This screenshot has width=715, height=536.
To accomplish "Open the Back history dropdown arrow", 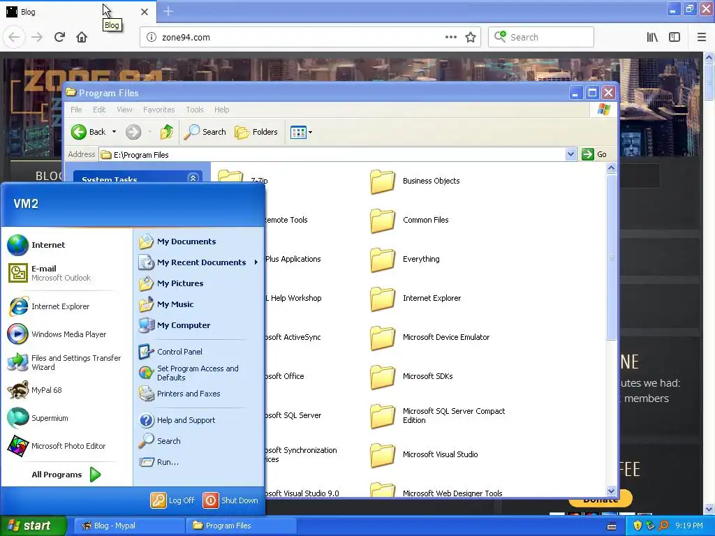I will click(114, 132).
